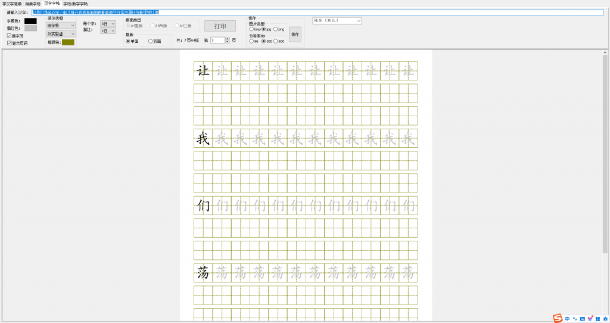
Task: Toggle the 首字范 checkbox
Action: coord(9,36)
